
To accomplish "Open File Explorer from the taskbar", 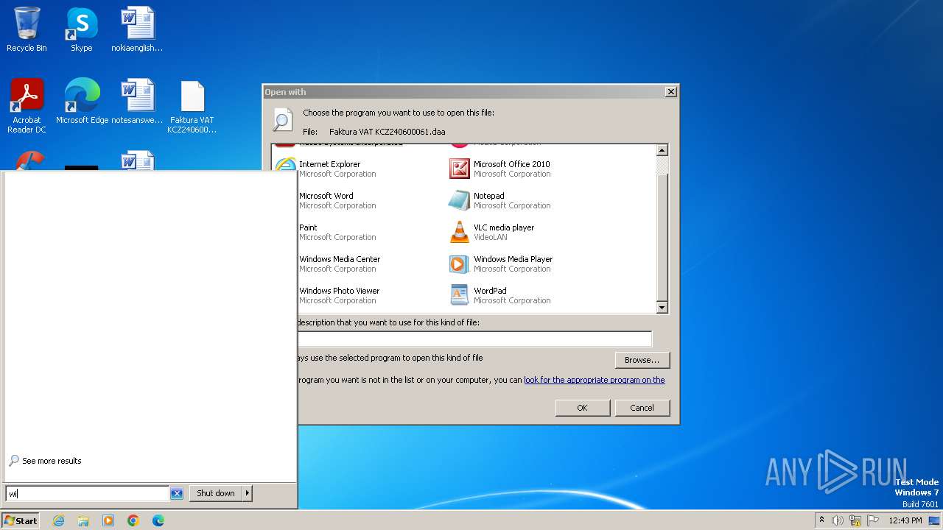I will coord(83,520).
